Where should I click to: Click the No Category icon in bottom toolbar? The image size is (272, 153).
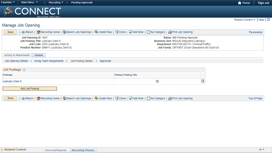click(148, 98)
